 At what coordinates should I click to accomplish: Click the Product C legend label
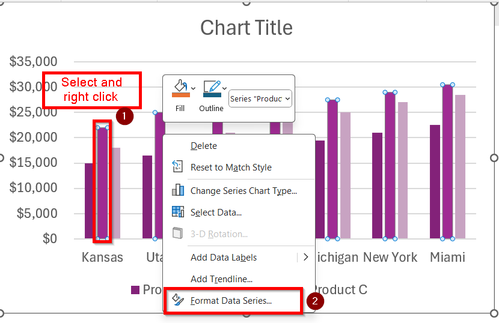(x=340, y=289)
